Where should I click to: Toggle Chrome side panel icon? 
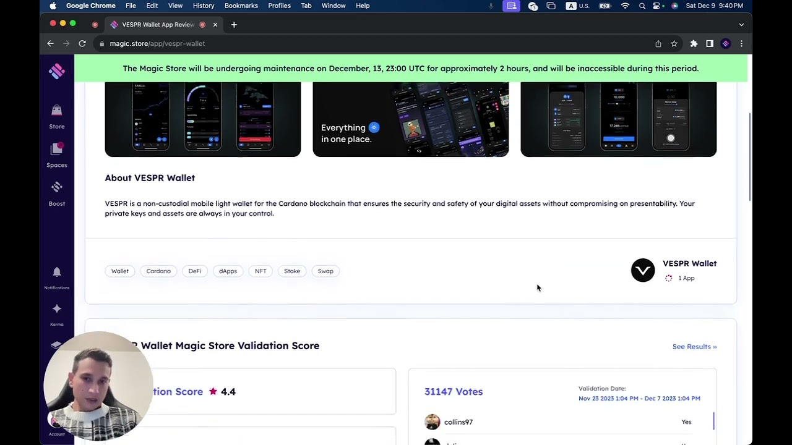[710, 43]
